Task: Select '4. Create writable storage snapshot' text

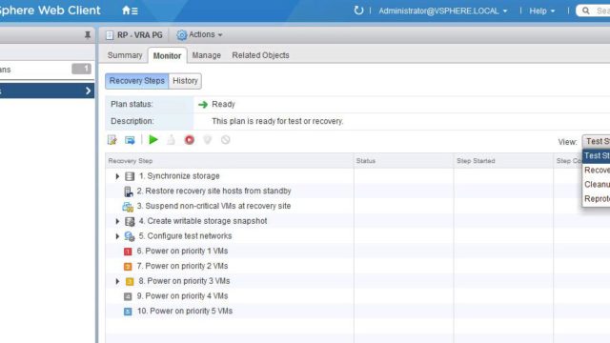Action: tap(203, 221)
